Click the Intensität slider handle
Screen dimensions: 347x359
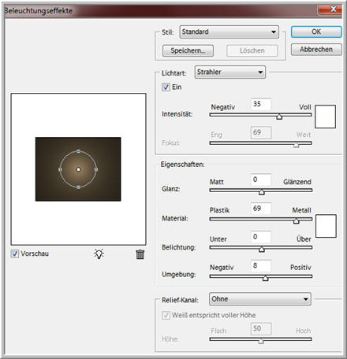(279, 117)
